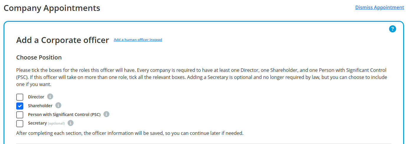Click the grey (optional) text

(56, 123)
